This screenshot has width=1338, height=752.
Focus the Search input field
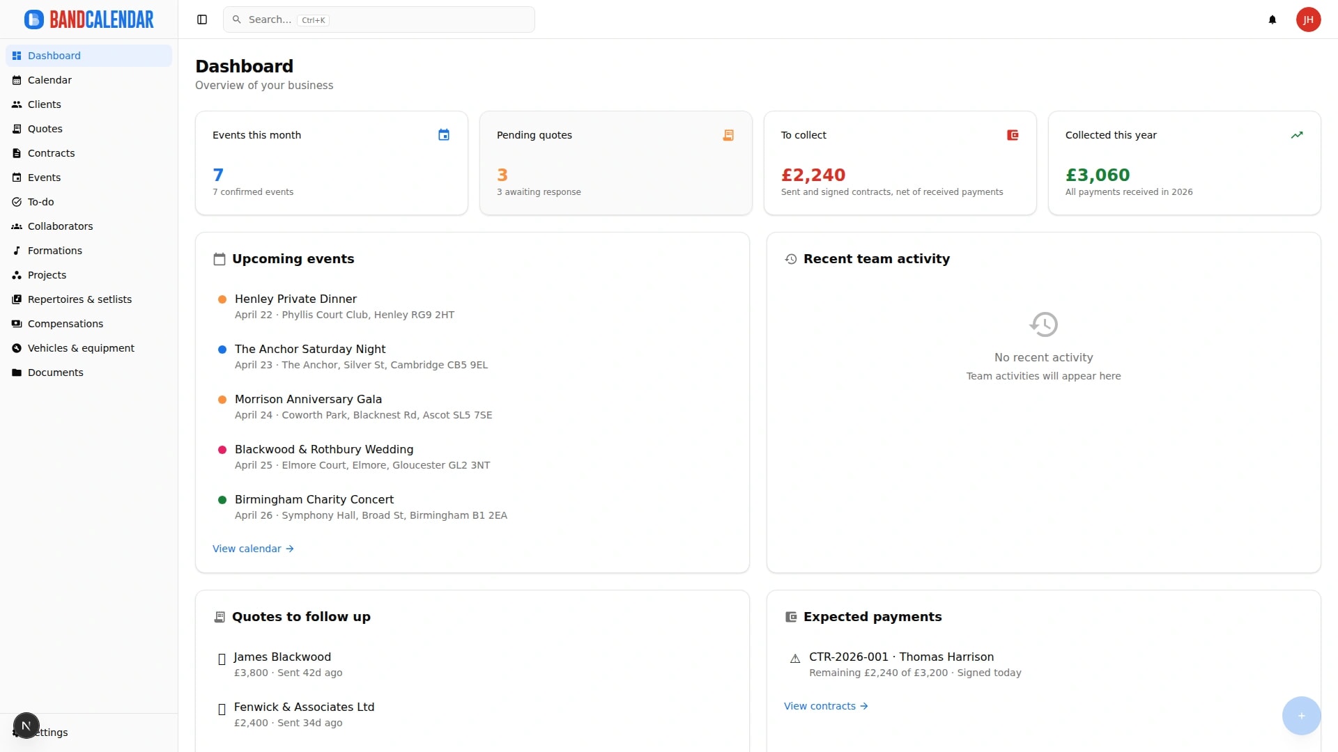click(x=379, y=19)
